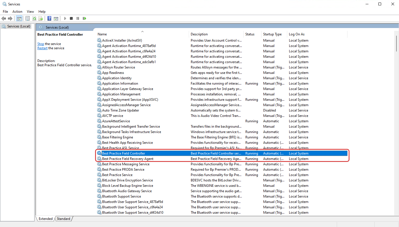Select the Best Practice Field Controller row
Screen dimensions: 399x227
(x=222, y=153)
